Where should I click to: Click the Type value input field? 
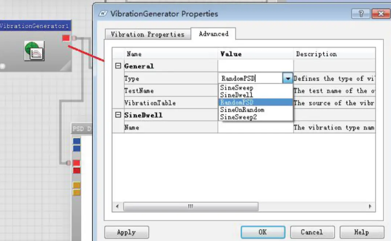(x=250, y=78)
